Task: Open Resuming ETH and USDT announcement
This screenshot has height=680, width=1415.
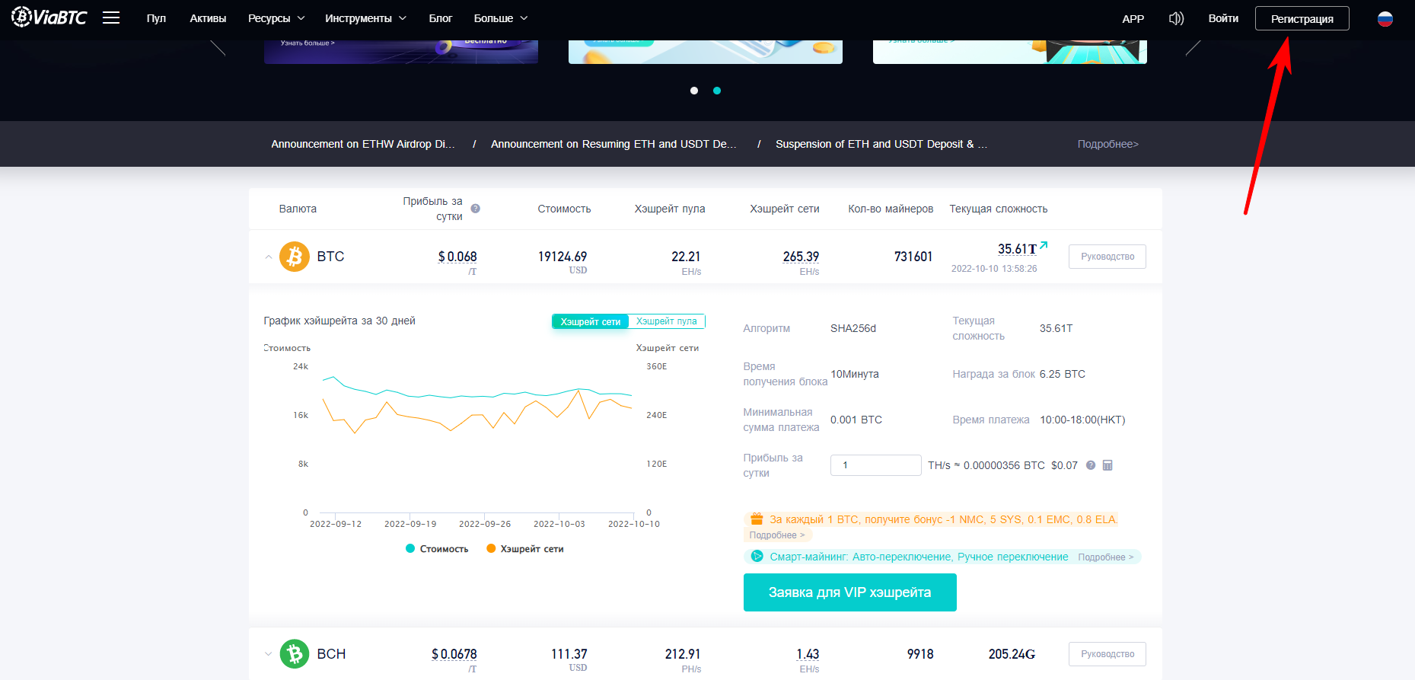Action: click(613, 144)
